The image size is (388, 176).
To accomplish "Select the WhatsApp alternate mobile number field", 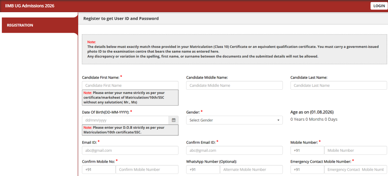I will (x=251, y=170).
